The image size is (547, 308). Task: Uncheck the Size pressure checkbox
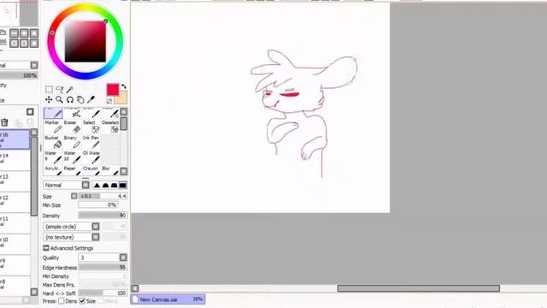coord(82,300)
